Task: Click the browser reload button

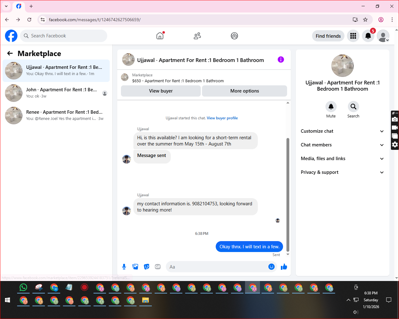Action: point(29,20)
